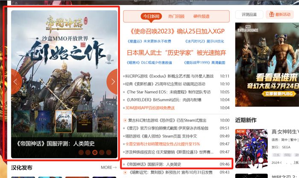This screenshot has width=299, height=178.
Task: Open the PUBG Battlegrounds ad banner
Action: [267, 65]
